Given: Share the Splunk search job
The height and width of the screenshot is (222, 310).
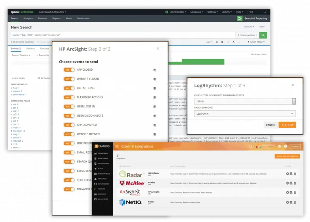Looking at the screenshot, I should point(228,42).
